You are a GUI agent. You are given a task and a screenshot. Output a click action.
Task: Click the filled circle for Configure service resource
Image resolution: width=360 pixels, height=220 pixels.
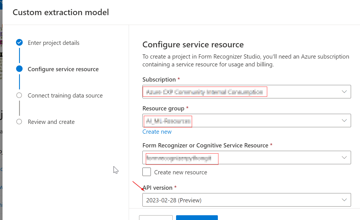pos(19,69)
